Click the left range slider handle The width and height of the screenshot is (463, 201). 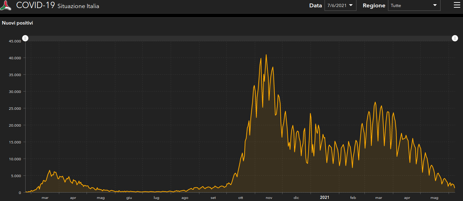25,38
